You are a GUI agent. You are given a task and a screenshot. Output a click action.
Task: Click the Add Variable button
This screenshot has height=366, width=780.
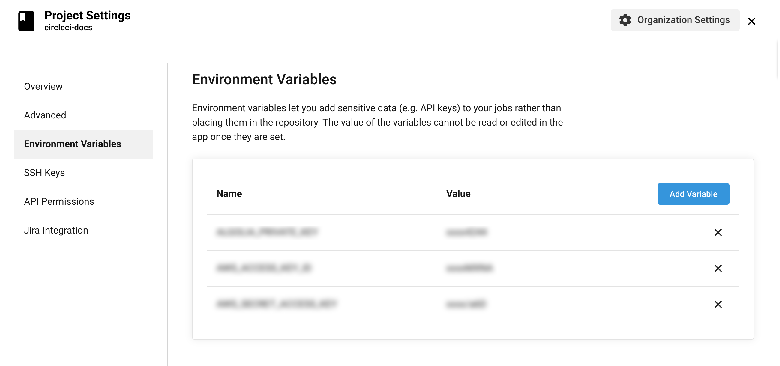click(693, 194)
